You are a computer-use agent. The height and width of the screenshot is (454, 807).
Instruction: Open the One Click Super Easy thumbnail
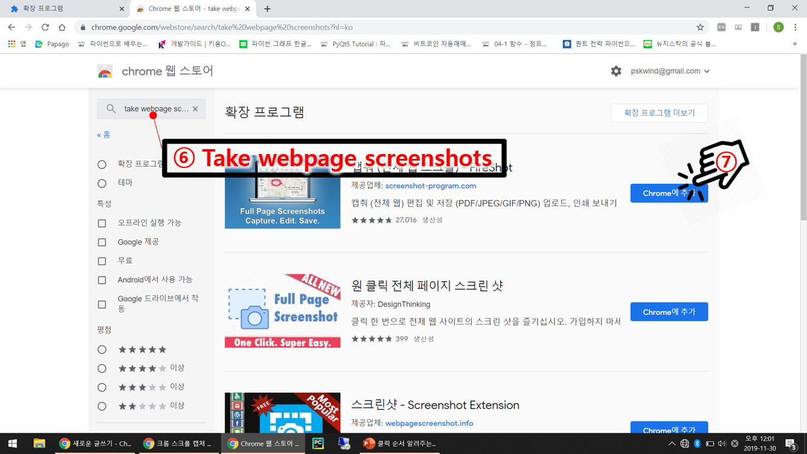click(282, 311)
